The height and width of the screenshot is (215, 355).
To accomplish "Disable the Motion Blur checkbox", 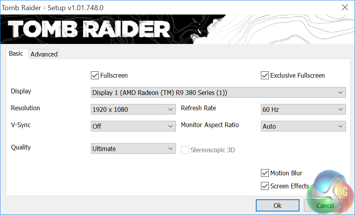I will [x=264, y=173].
